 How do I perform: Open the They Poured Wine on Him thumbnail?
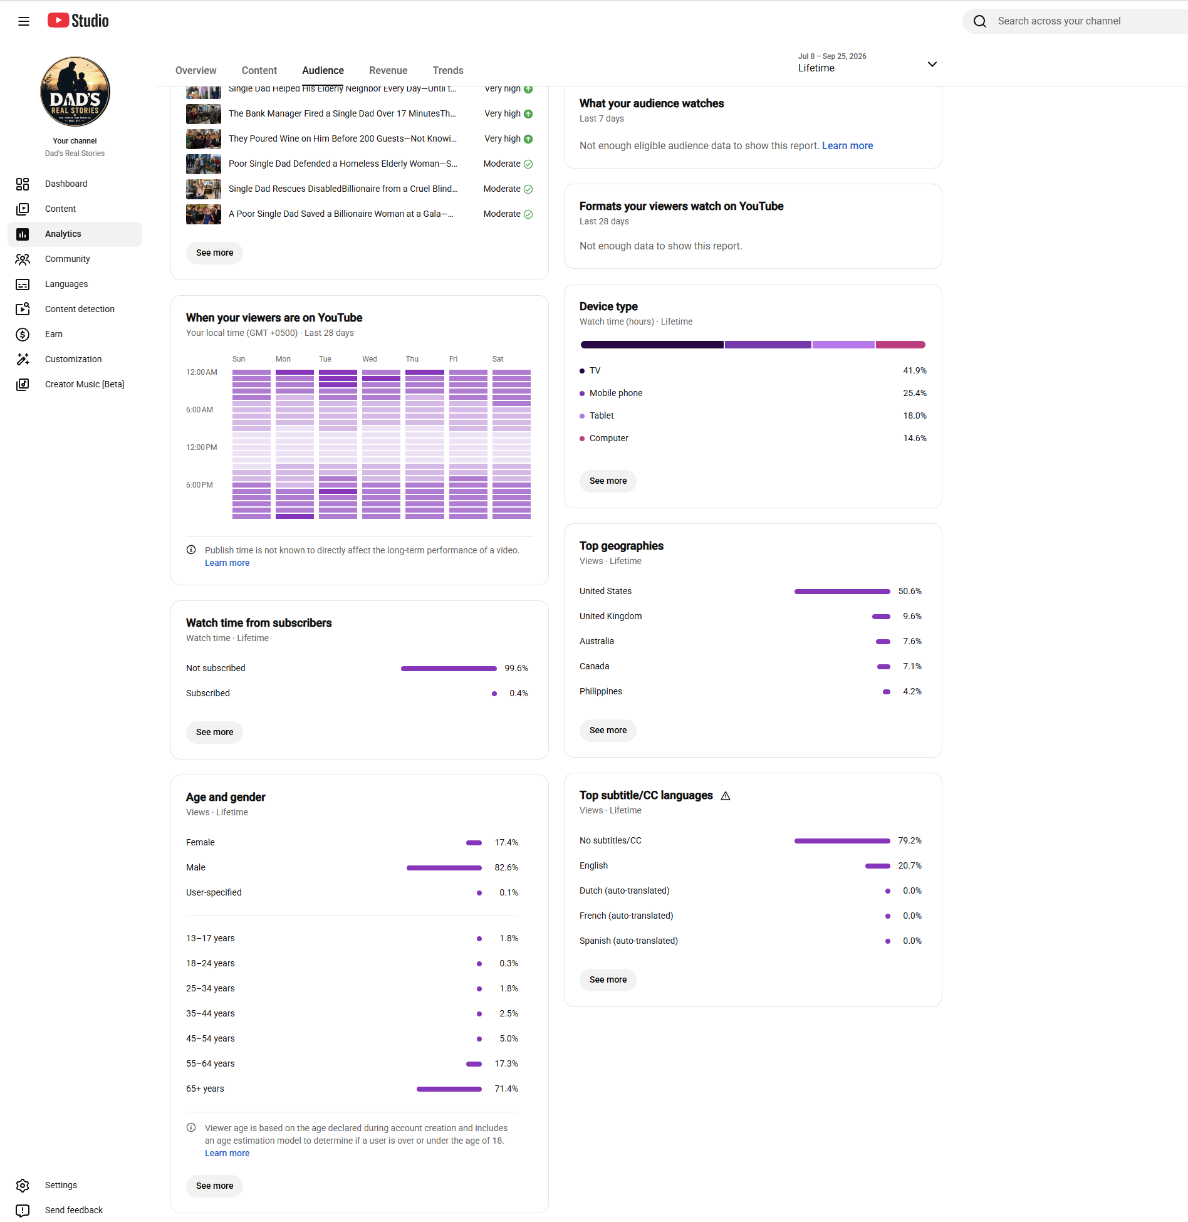(204, 139)
